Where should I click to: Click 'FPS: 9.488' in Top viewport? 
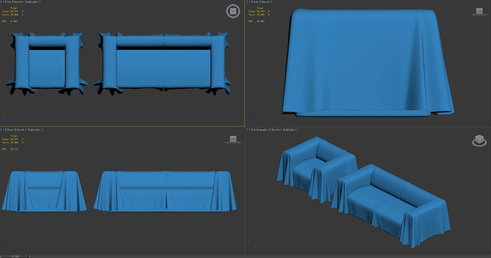coord(9,21)
